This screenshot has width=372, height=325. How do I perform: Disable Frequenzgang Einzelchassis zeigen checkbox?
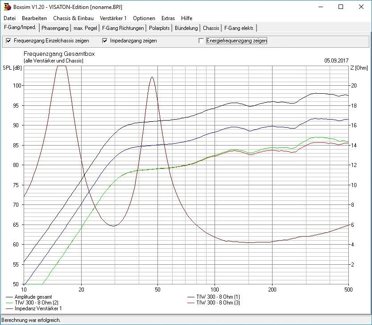tap(9, 41)
